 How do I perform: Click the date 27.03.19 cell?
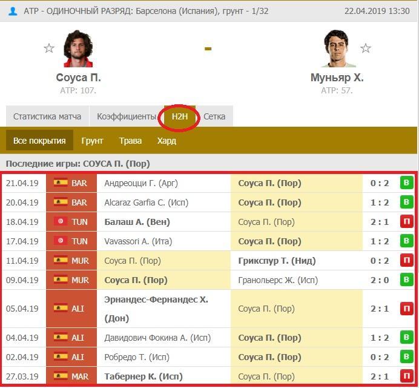22,376
